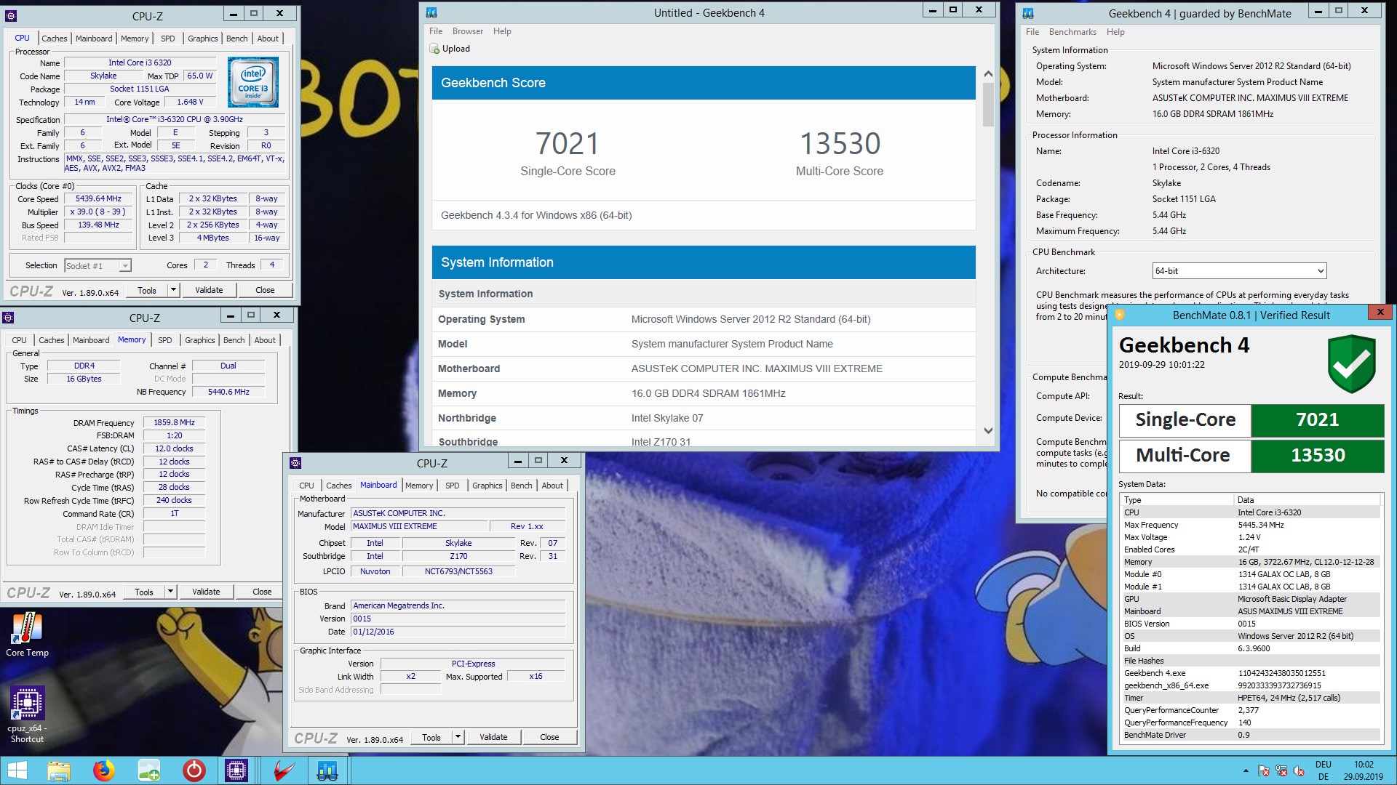Click the DEU language indicator in tray
The width and height of the screenshot is (1397, 785).
tap(1324, 765)
